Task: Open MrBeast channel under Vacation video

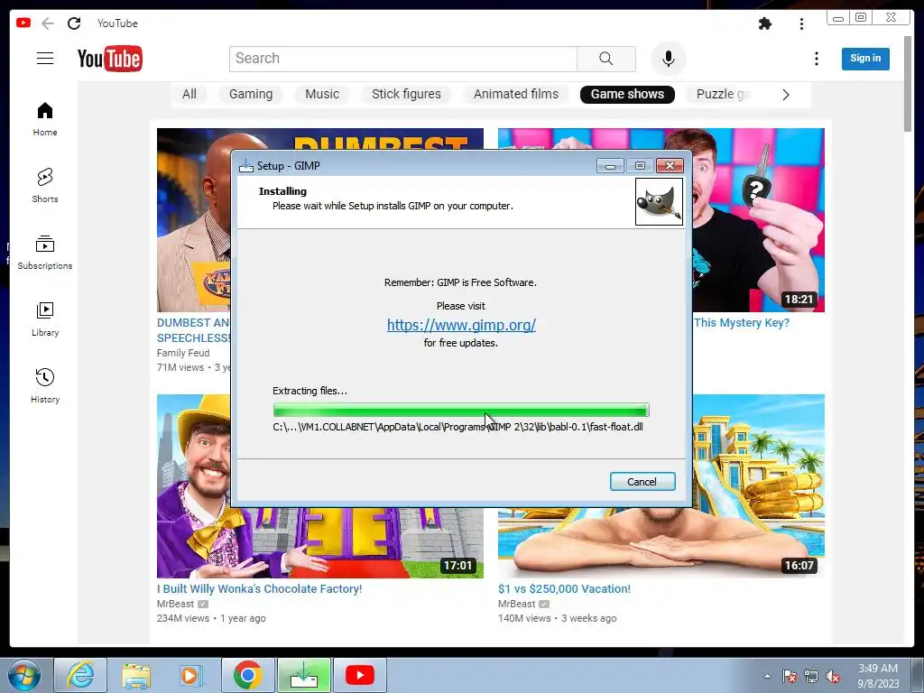Action: coord(516,604)
